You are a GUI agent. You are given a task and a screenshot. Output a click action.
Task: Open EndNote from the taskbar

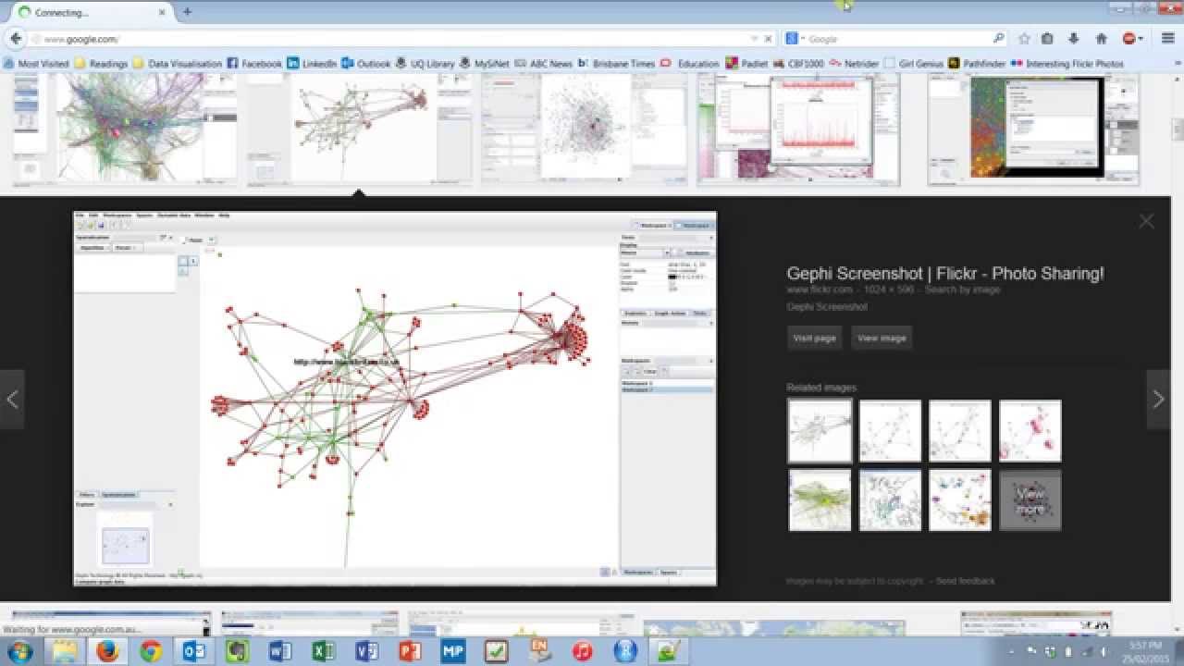point(539,651)
